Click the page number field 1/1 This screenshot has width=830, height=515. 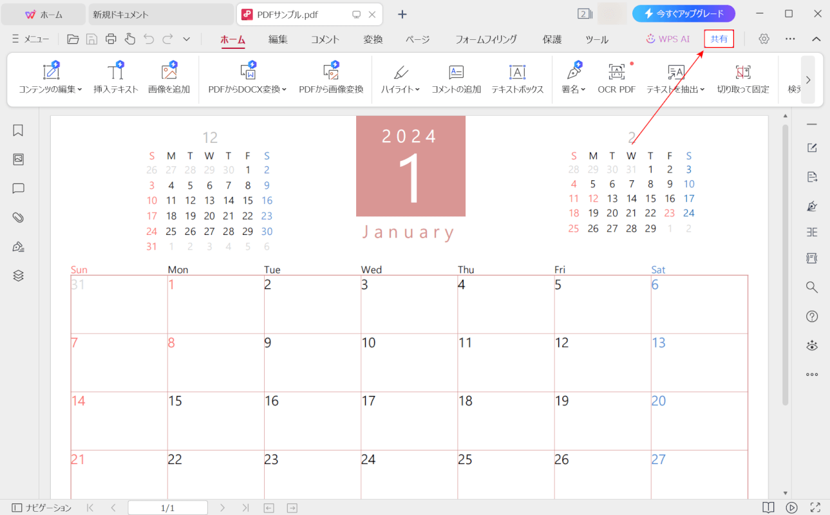click(x=167, y=508)
